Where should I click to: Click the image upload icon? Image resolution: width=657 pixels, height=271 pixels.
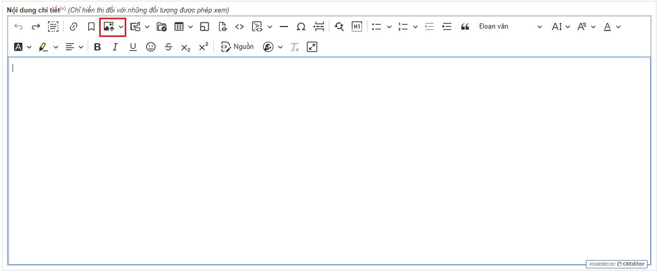click(x=109, y=27)
